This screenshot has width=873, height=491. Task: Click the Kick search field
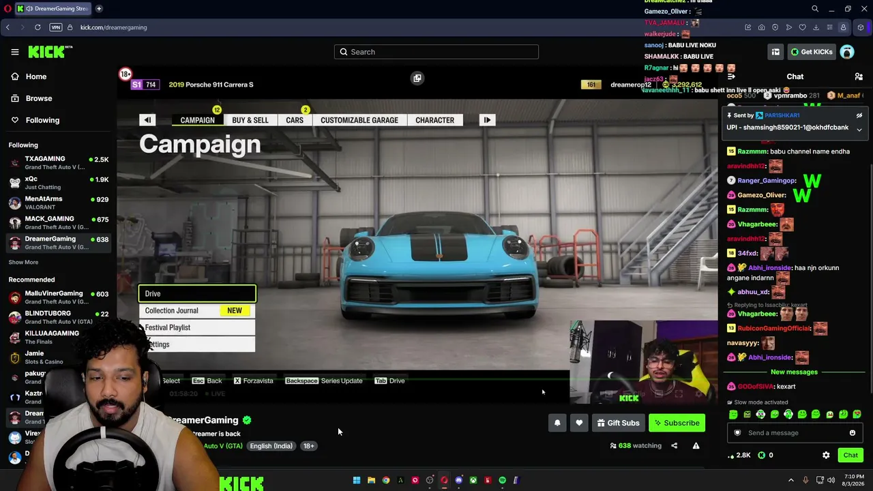coord(436,52)
